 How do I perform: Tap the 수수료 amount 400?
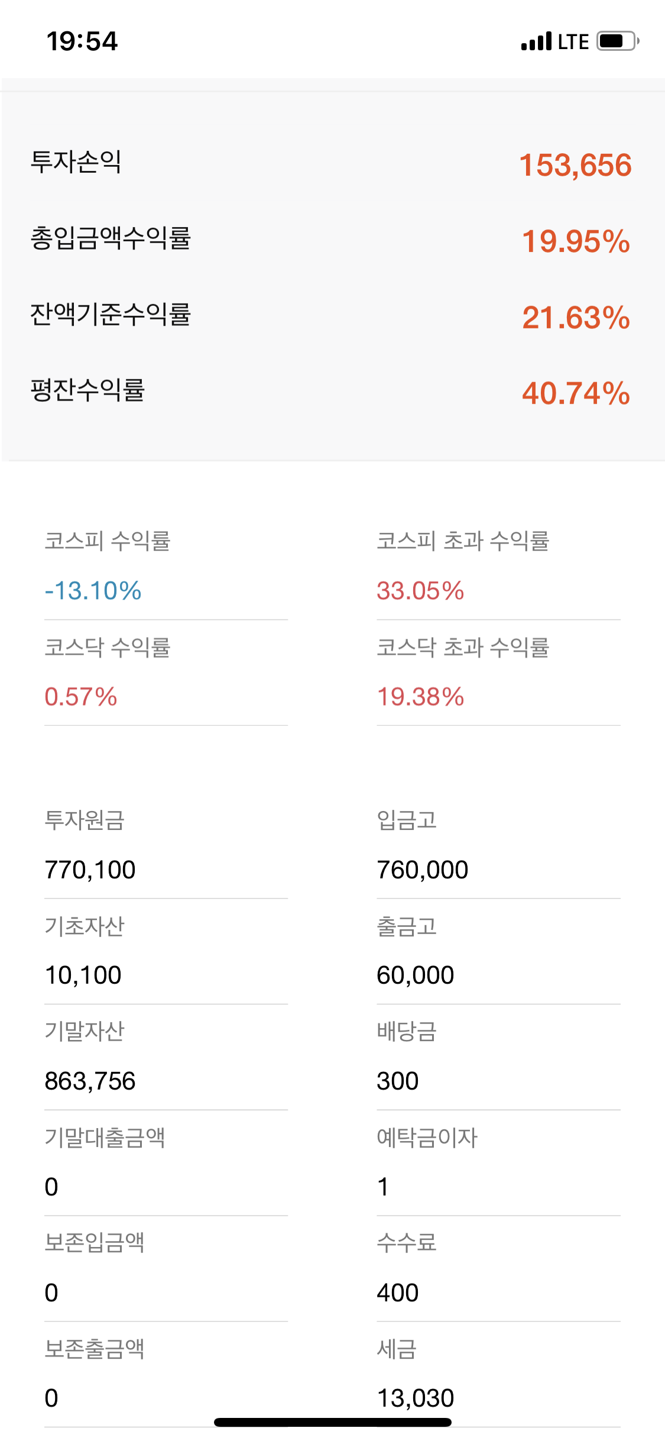[x=398, y=1293]
